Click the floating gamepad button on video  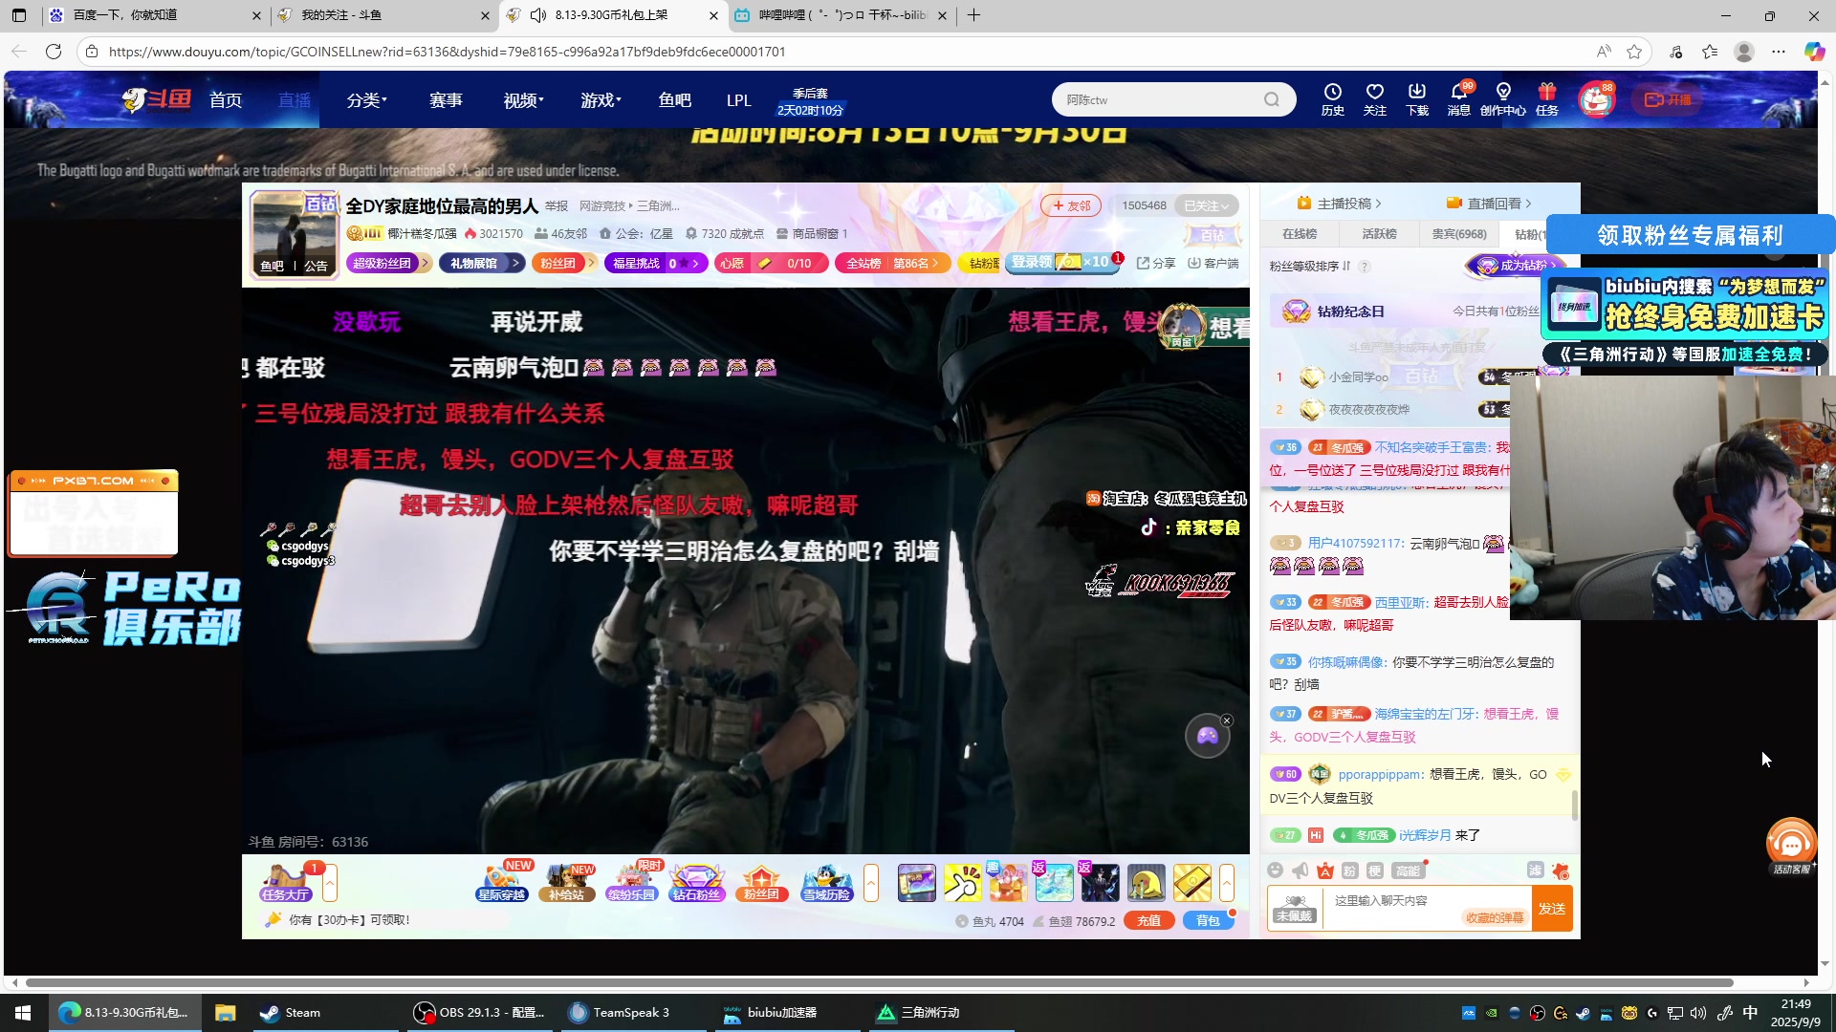point(1208,736)
